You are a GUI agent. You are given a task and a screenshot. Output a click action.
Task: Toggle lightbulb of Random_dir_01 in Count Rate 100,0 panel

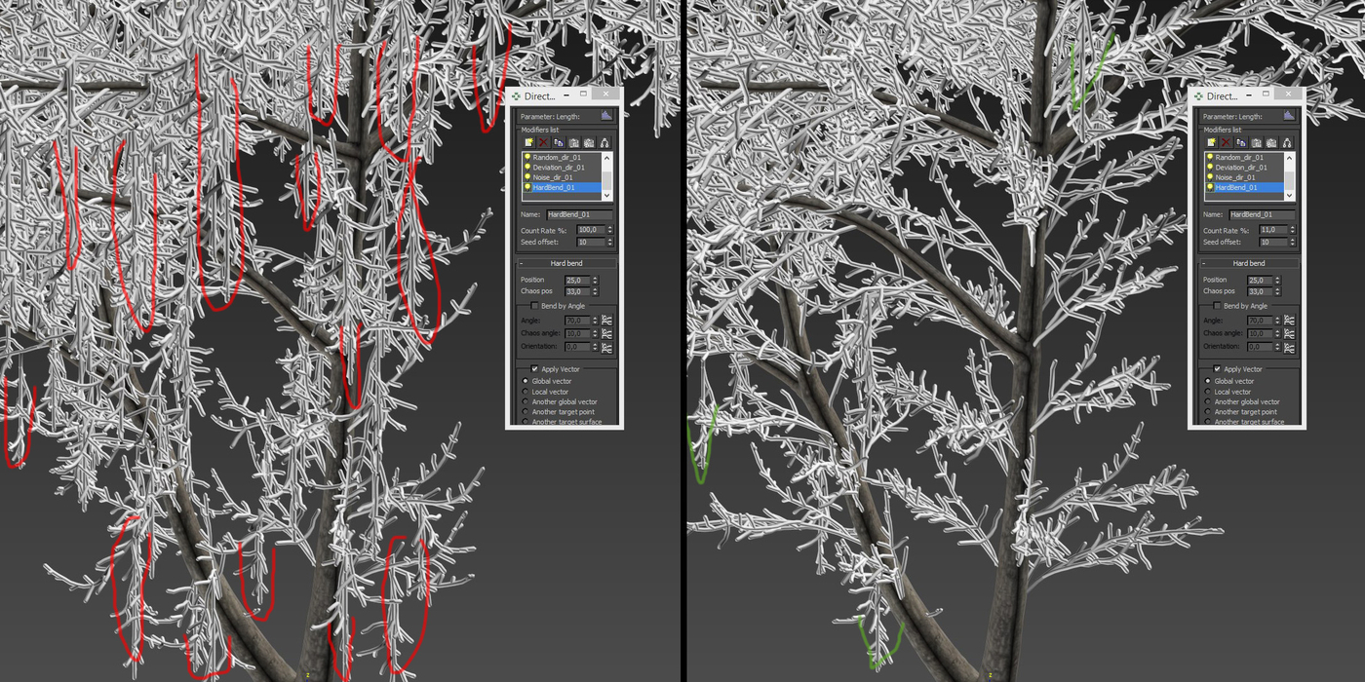click(527, 157)
